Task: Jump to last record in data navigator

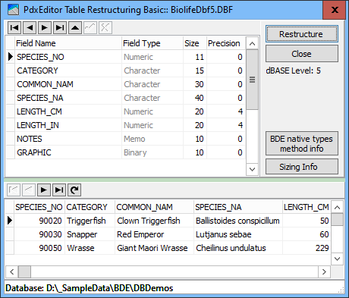Action: (x=59, y=190)
